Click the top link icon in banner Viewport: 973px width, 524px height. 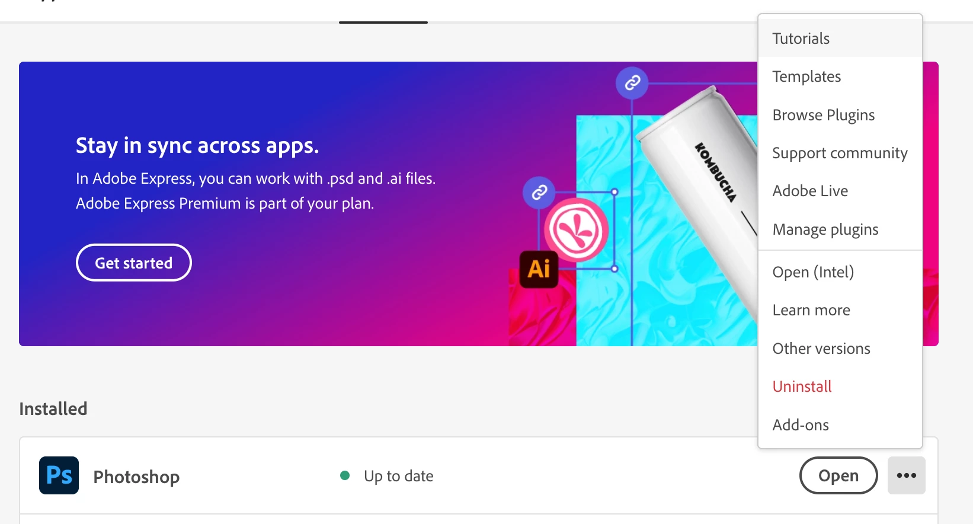click(632, 82)
